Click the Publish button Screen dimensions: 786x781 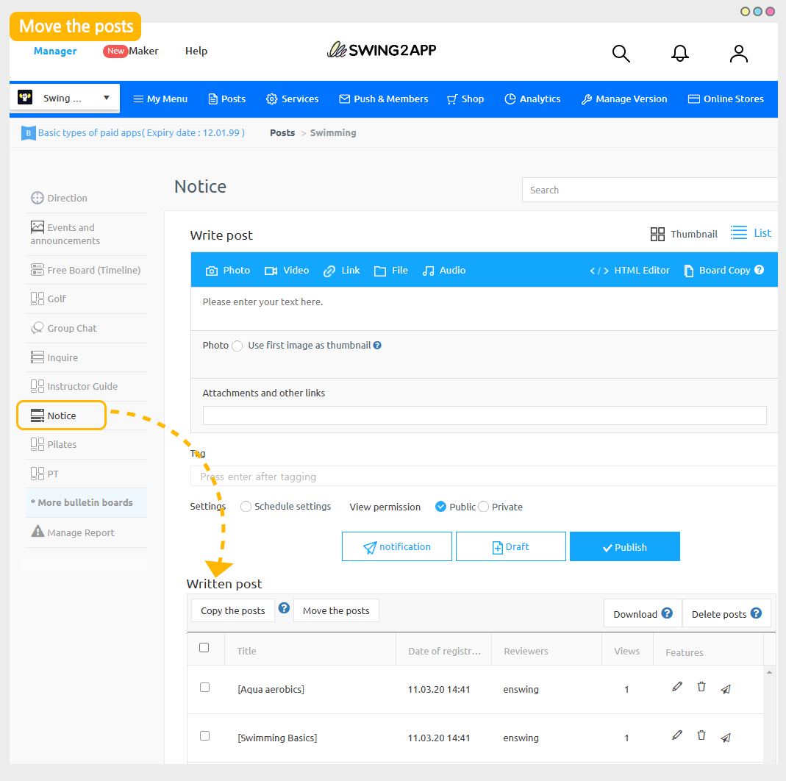coord(624,547)
